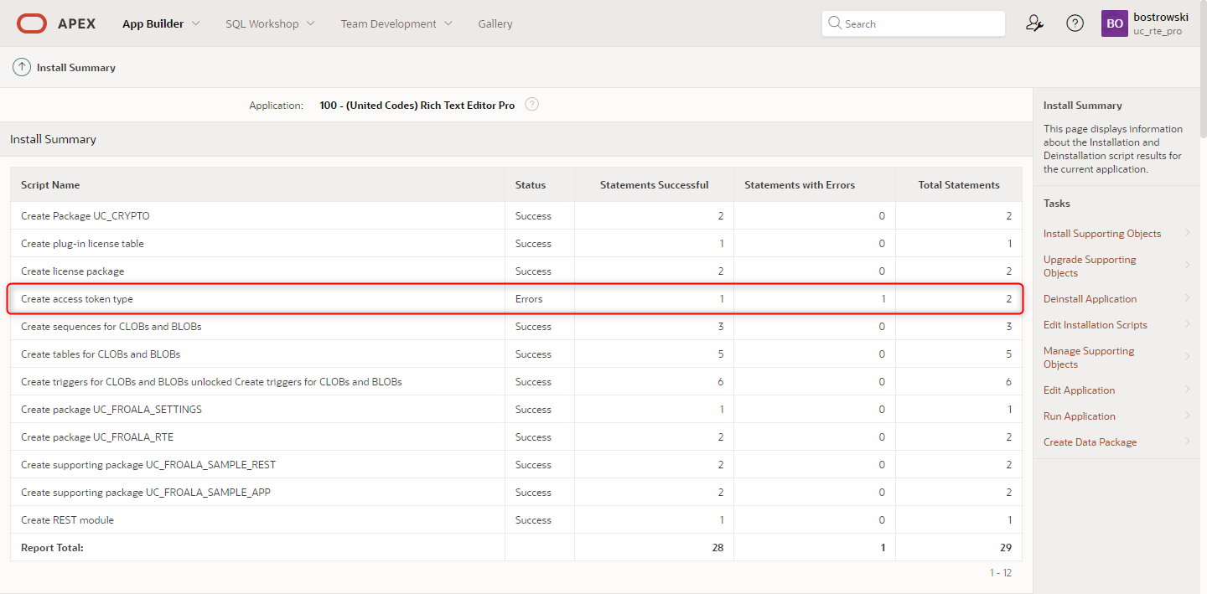This screenshot has width=1207, height=594.
Task: Click the Oracle APEX logo
Action: click(x=56, y=23)
